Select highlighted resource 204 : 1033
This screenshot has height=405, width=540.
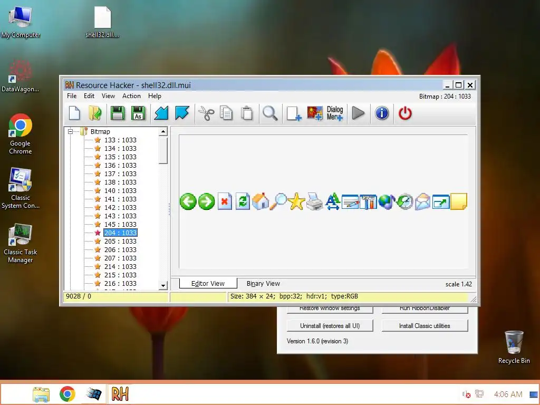(120, 233)
